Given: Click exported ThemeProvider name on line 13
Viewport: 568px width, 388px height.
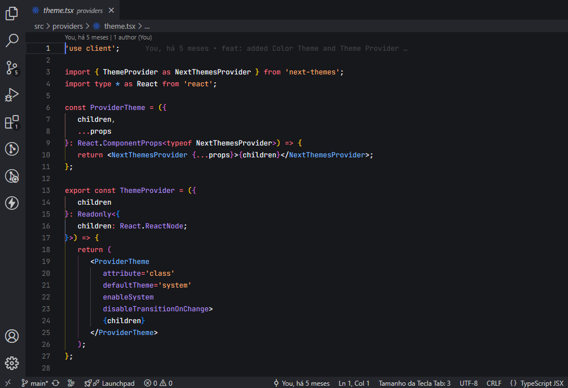Looking at the screenshot, I should tap(147, 191).
